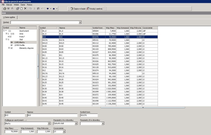Click the Czyszczenie column header

click(150, 28)
